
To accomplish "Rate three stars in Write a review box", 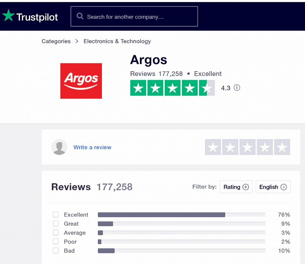I will coord(248,147).
